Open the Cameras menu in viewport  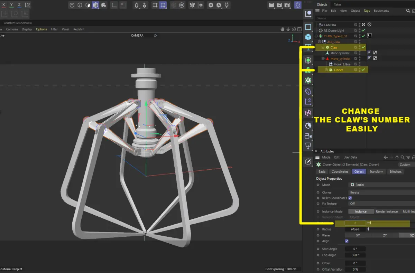(x=12, y=29)
